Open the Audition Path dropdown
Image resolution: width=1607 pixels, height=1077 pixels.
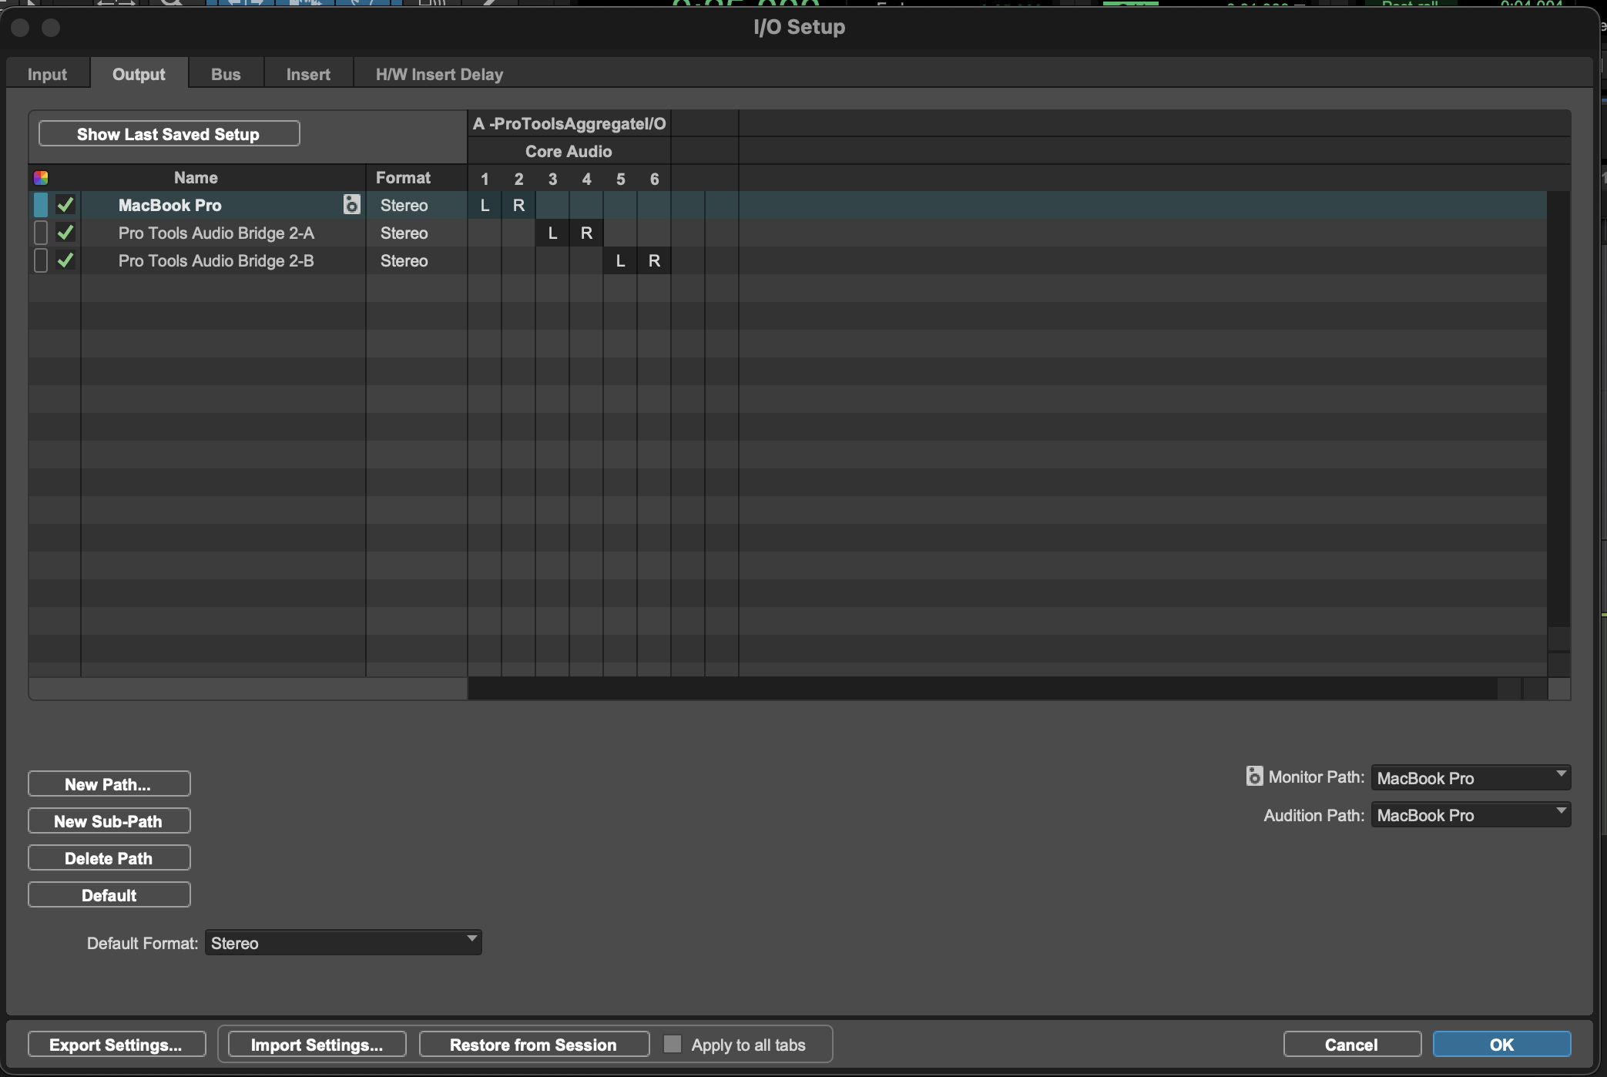[x=1471, y=814]
